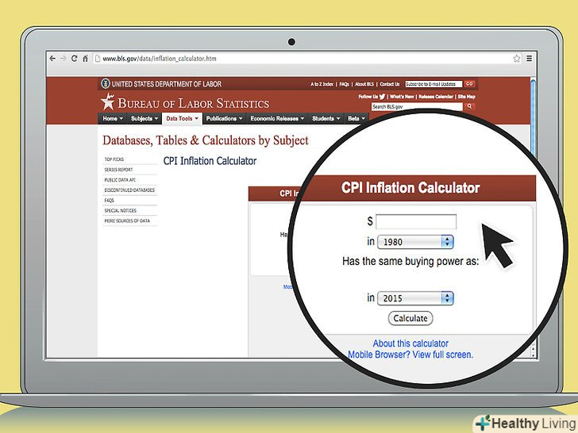The height and width of the screenshot is (433, 578).
Task: Open the Home menu
Action: point(113,119)
